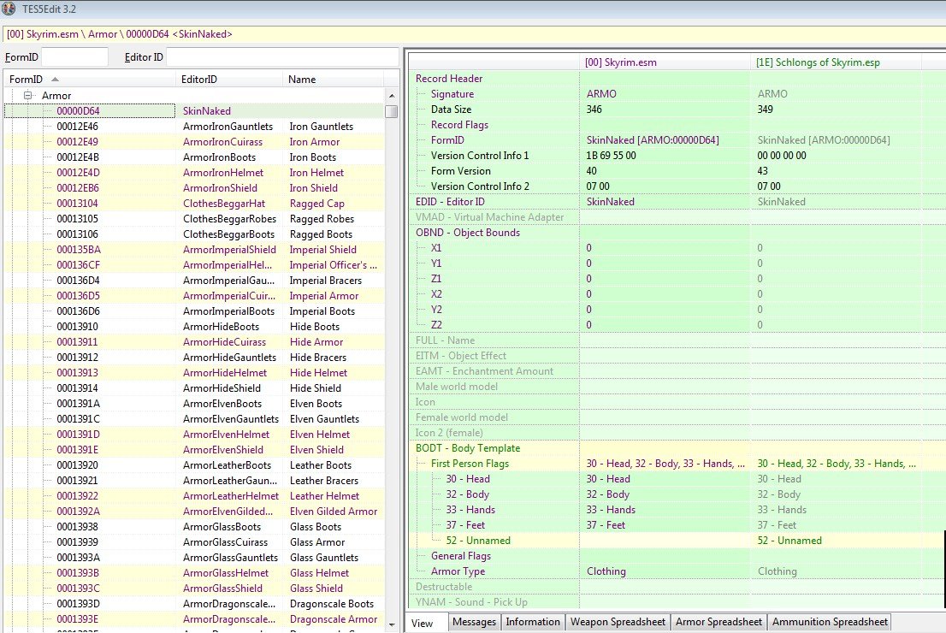Click the 'Imperial Bracers' name cell
The image size is (946, 633).
pyautogui.click(x=326, y=281)
